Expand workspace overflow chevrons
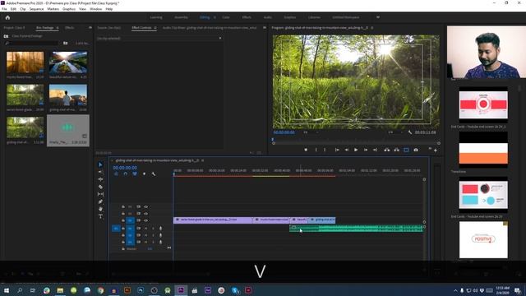This screenshot has height=296, width=526. pyautogui.click(x=378, y=17)
